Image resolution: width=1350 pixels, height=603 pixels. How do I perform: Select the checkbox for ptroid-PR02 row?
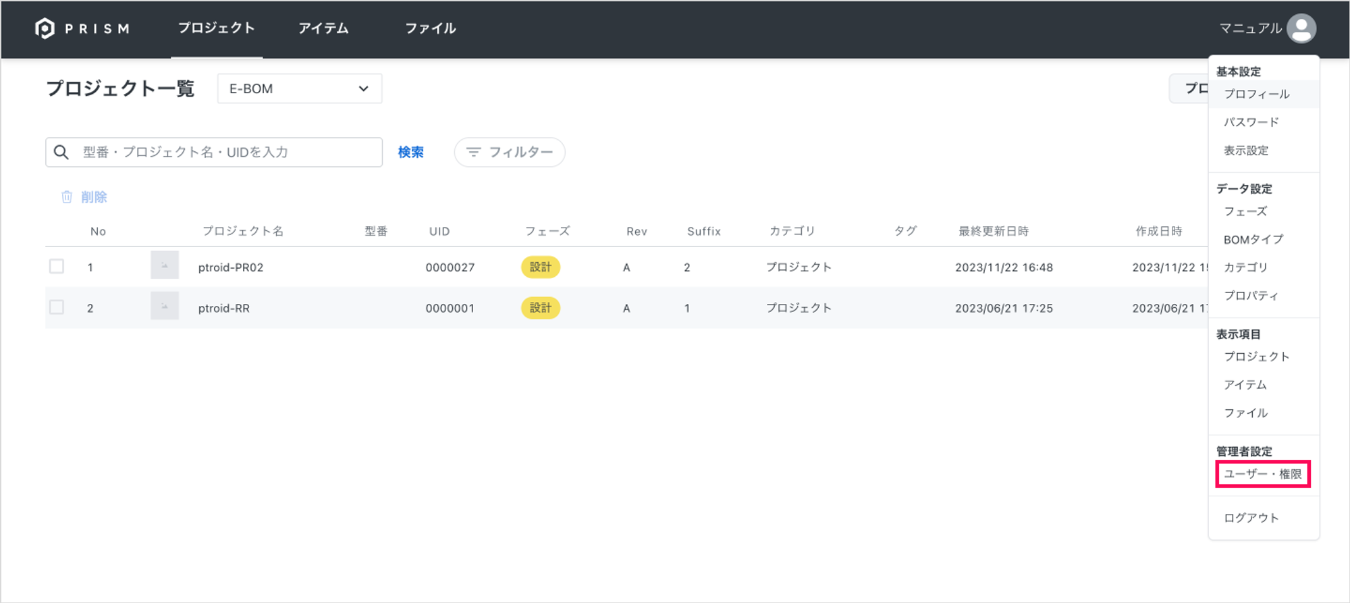point(57,267)
